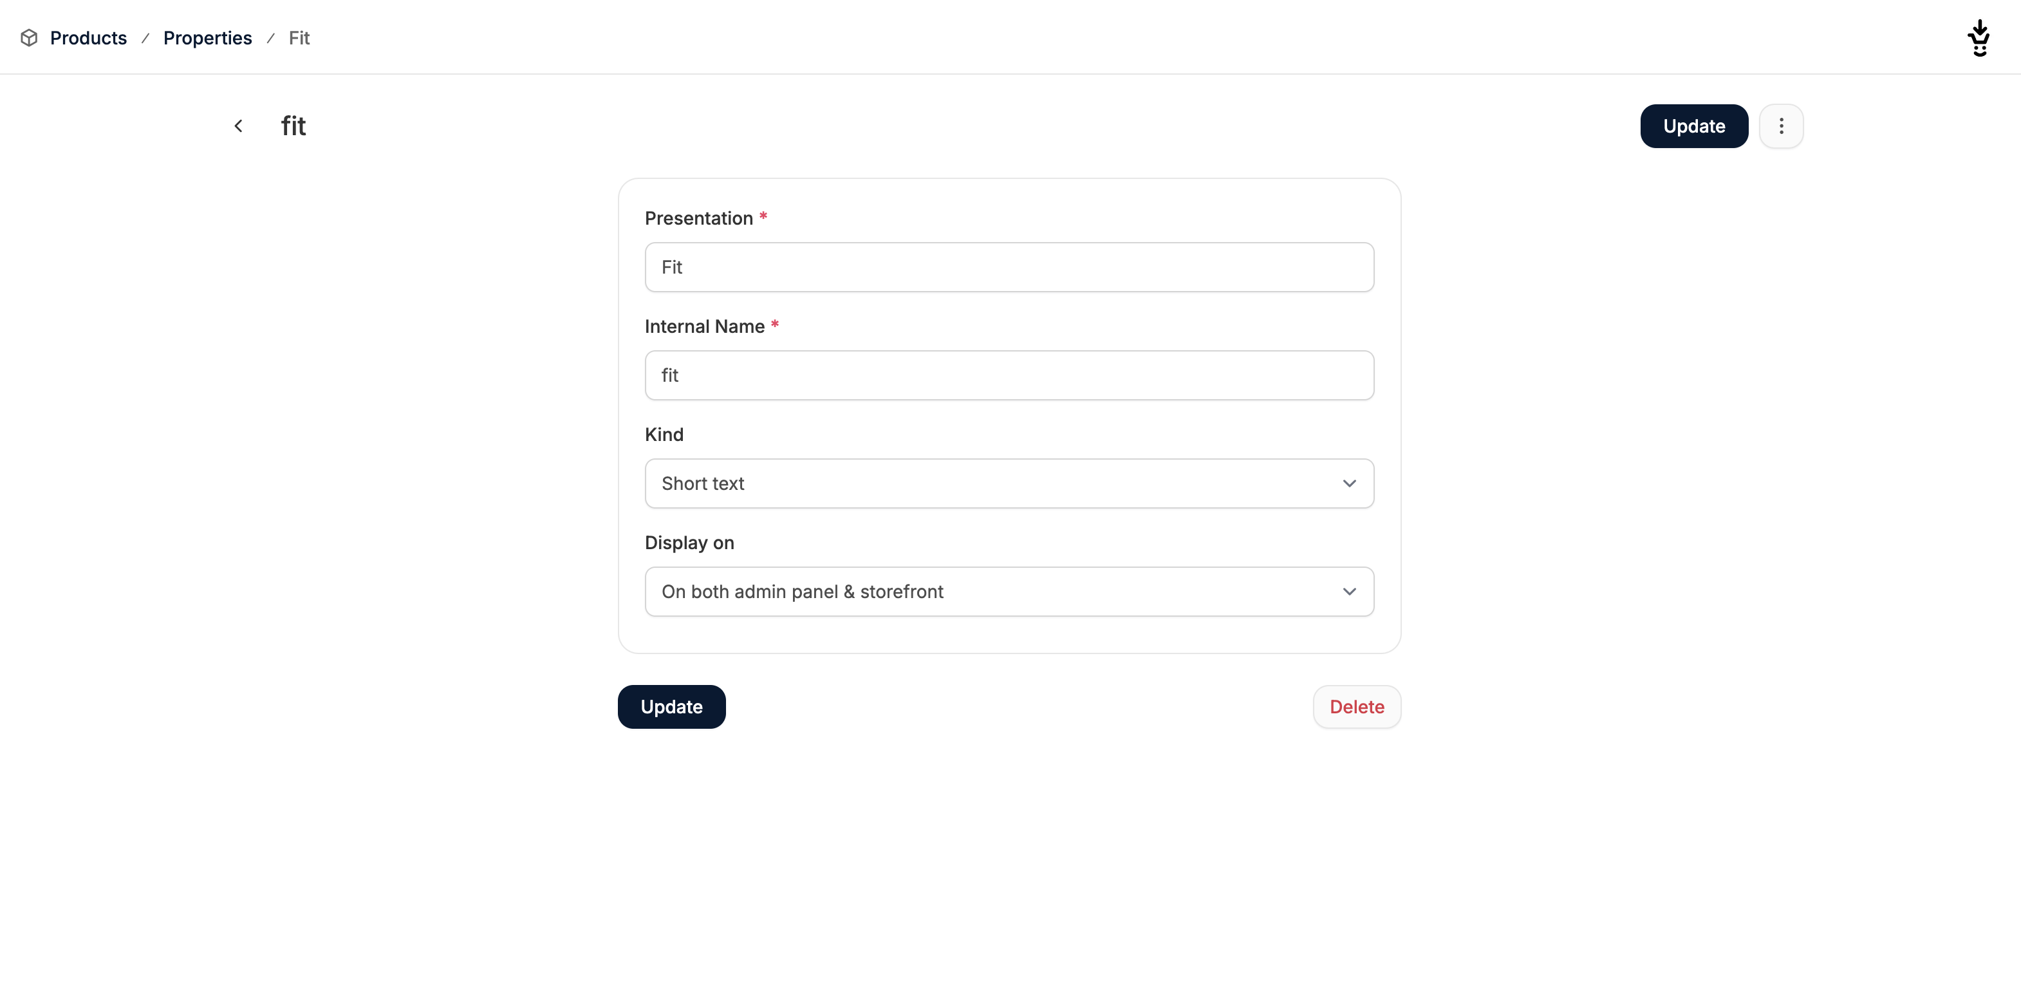This screenshot has height=994, width=2021.
Task: Select the back chevron to return to Properties
Action: pos(239,126)
